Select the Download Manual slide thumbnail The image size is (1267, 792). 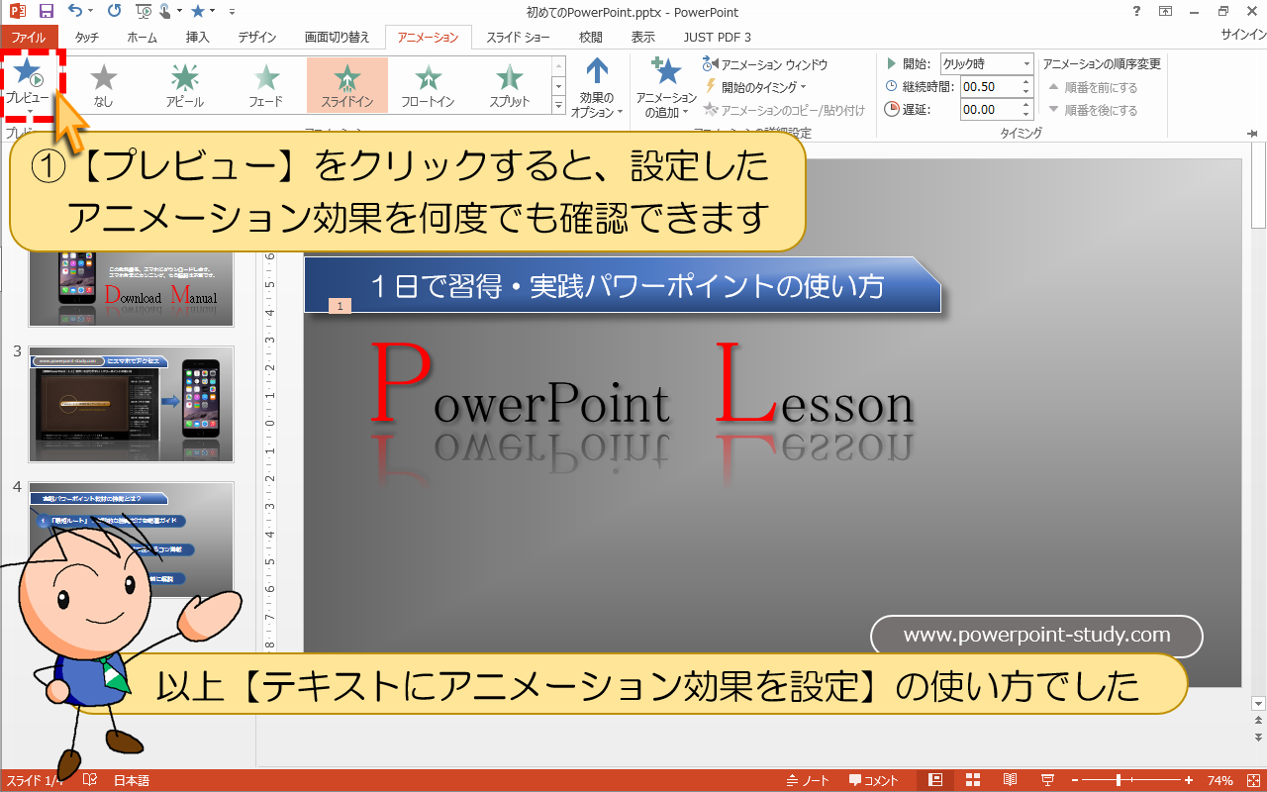pyautogui.click(x=131, y=287)
